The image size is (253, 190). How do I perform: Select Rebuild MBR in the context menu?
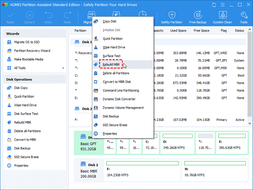click(x=111, y=65)
